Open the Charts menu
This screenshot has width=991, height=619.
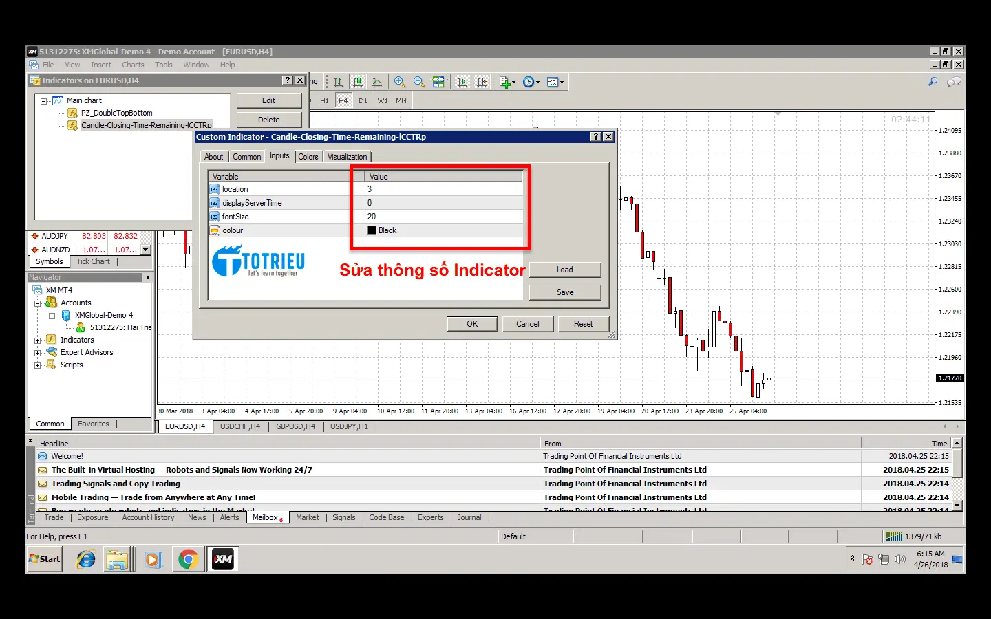click(133, 65)
